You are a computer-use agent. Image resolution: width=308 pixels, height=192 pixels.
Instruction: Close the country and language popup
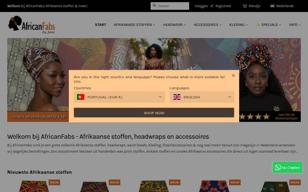pyautogui.click(x=233, y=75)
